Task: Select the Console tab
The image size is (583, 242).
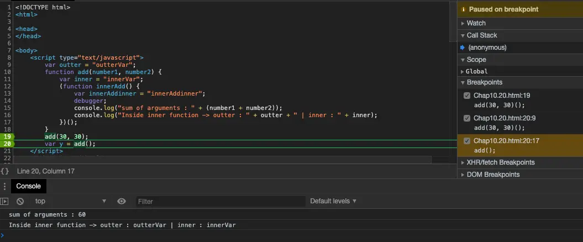Action: [29, 186]
